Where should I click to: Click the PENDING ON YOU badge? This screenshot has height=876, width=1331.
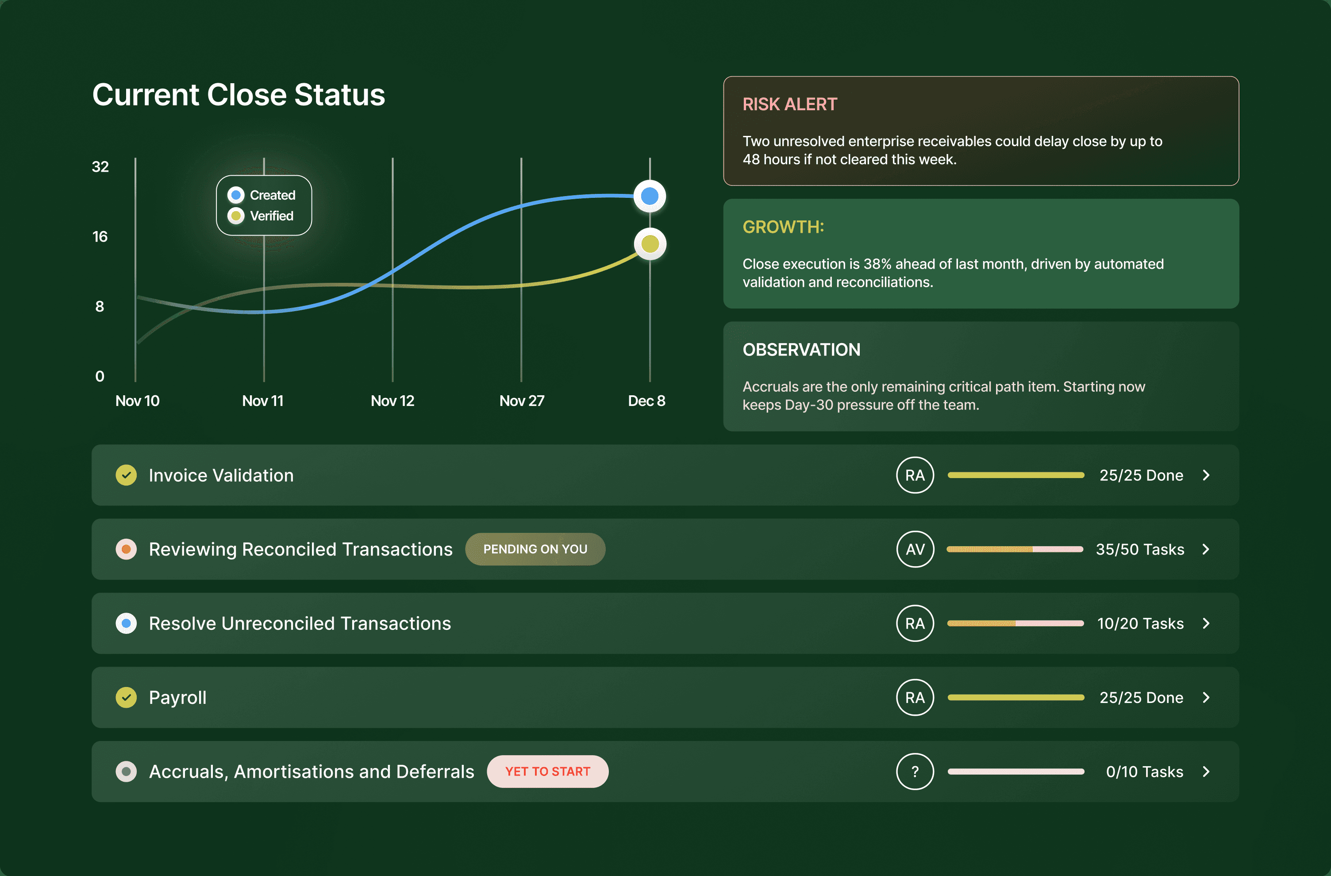point(535,549)
